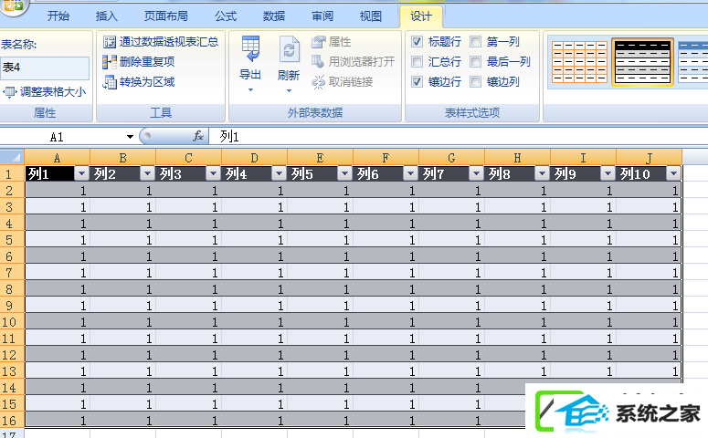Enable the 最后一列 last column checkbox
708x438 pixels.
[x=475, y=62]
